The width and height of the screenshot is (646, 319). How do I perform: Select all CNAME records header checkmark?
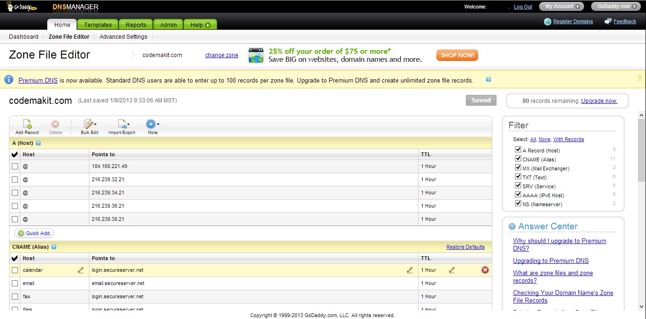click(15, 258)
